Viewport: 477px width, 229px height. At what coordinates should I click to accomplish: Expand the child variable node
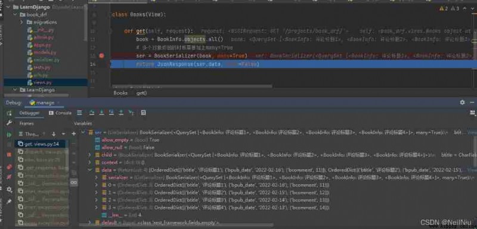coord(89,155)
